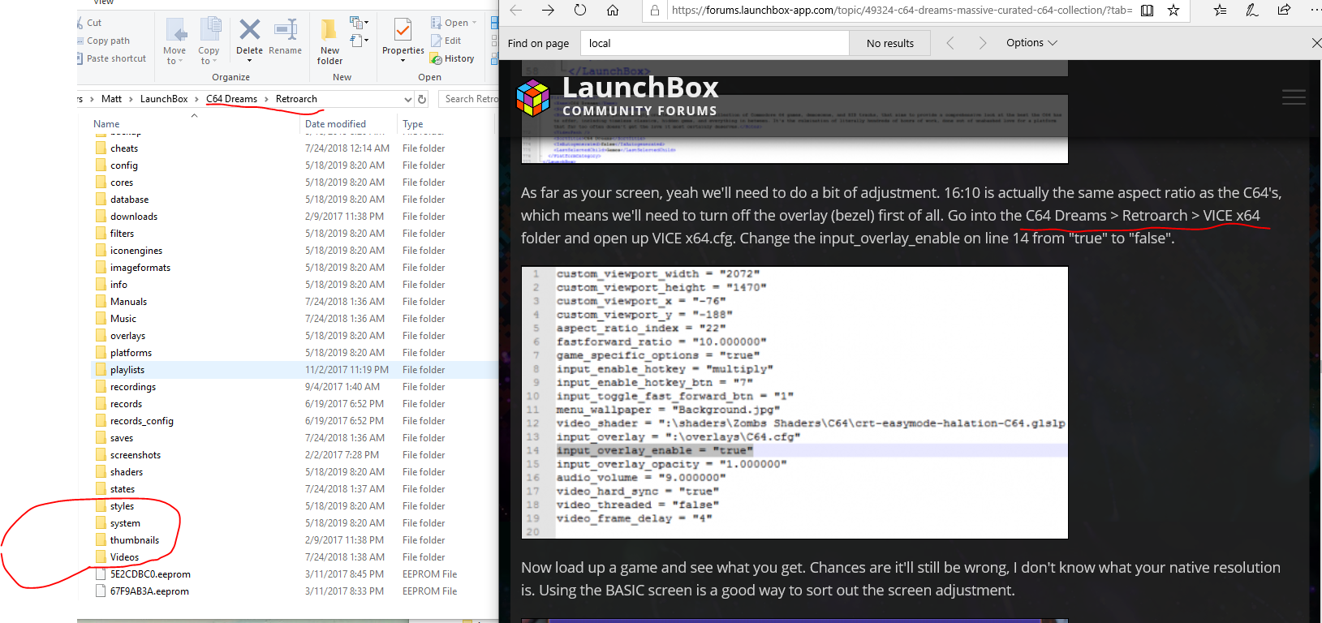Click the Rename ribbon button
Image resolution: width=1322 pixels, height=623 pixels.
(x=285, y=37)
